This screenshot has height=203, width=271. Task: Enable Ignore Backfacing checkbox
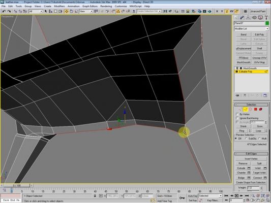pyautogui.click(x=237, y=118)
